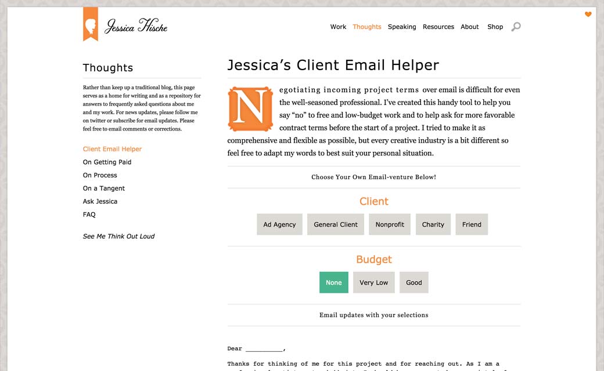This screenshot has width=604, height=371.
Task: Open search with the magnifying glass icon
Action: [x=516, y=27]
